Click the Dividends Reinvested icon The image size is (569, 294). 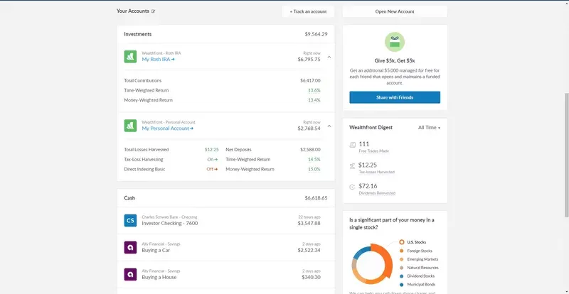[352, 187]
